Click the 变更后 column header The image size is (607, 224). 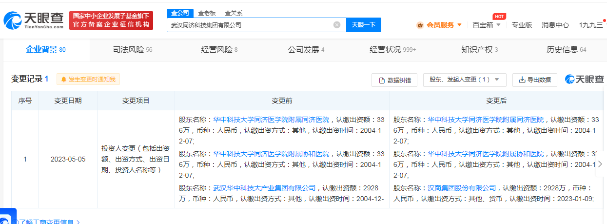tap(496, 101)
